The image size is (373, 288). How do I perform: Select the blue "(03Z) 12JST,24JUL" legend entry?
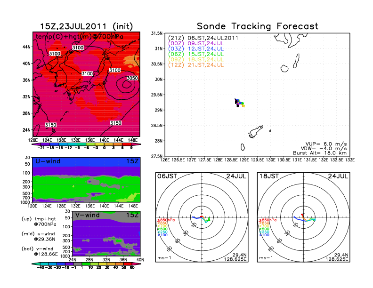click(x=196, y=49)
